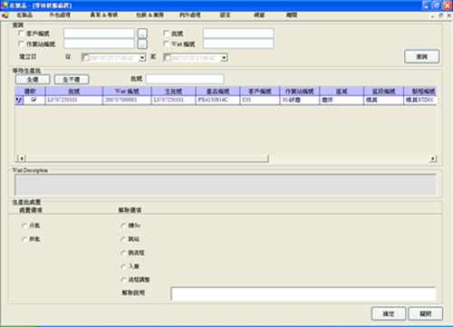Open the start date dropdown arrow
453x327 pixels.
pos(142,58)
